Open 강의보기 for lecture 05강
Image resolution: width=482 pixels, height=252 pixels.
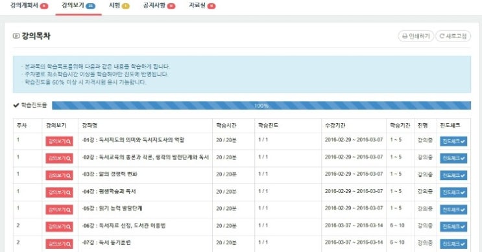[x=59, y=210]
